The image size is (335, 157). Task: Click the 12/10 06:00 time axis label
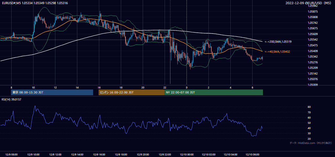click(x=252, y=155)
